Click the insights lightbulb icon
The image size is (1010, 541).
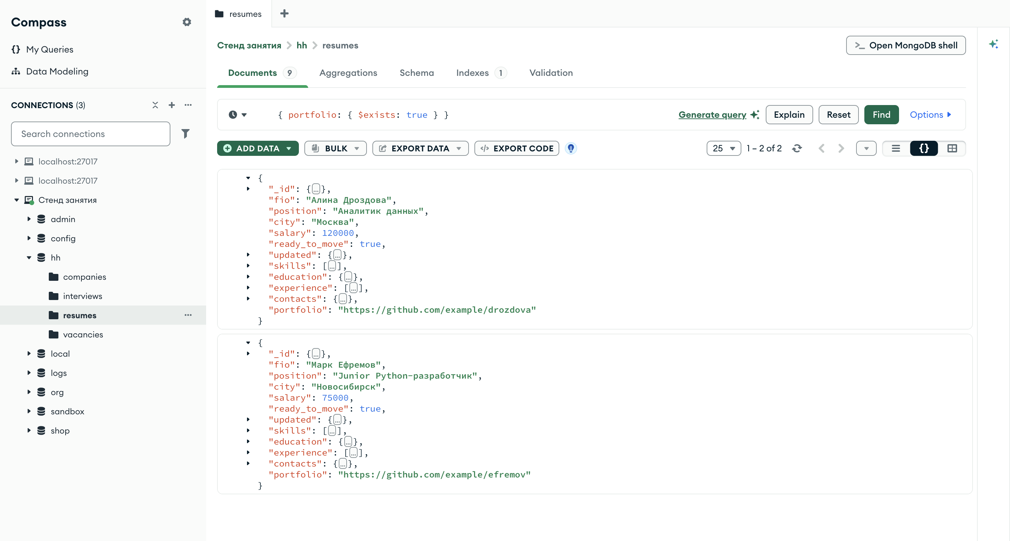571,149
